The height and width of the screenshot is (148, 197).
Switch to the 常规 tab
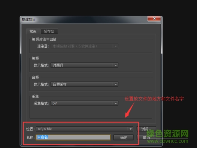(x=33, y=31)
